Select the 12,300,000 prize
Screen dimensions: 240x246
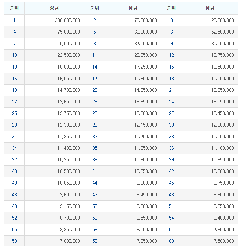click(x=69, y=125)
